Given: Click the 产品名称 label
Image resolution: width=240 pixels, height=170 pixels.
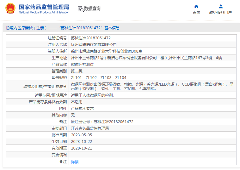Looking at the screenshot, I should click(x=59, y=65).
